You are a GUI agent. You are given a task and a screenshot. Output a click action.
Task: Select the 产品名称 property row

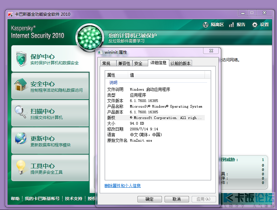[156, 106]
